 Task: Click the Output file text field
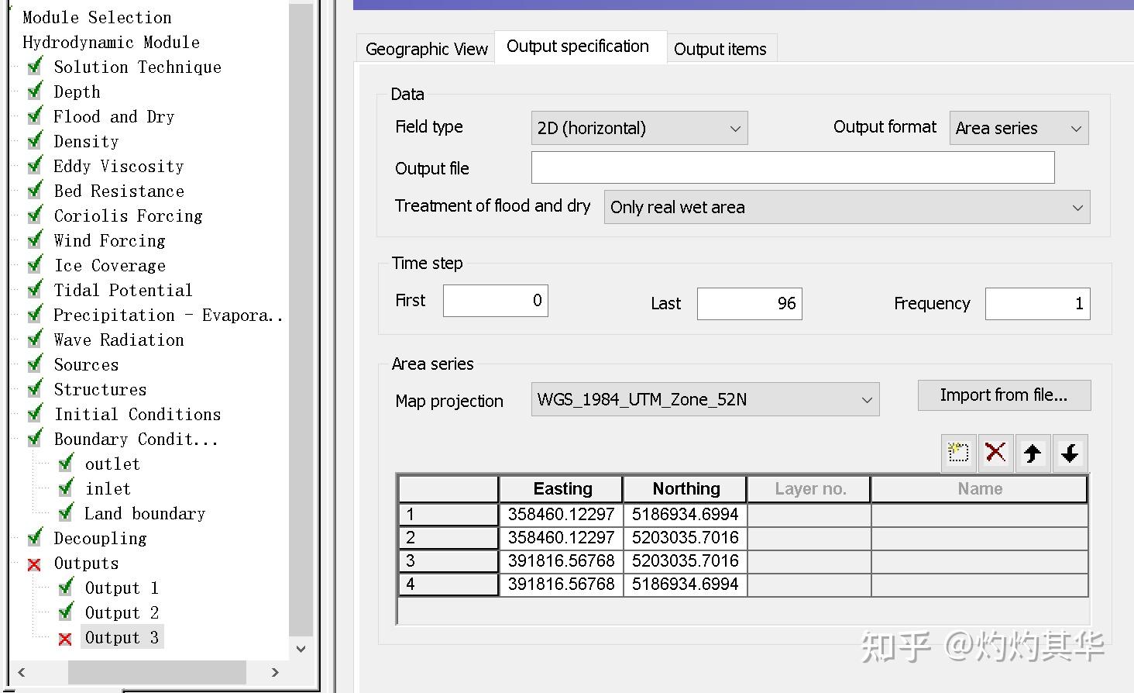tap(792, 167)
